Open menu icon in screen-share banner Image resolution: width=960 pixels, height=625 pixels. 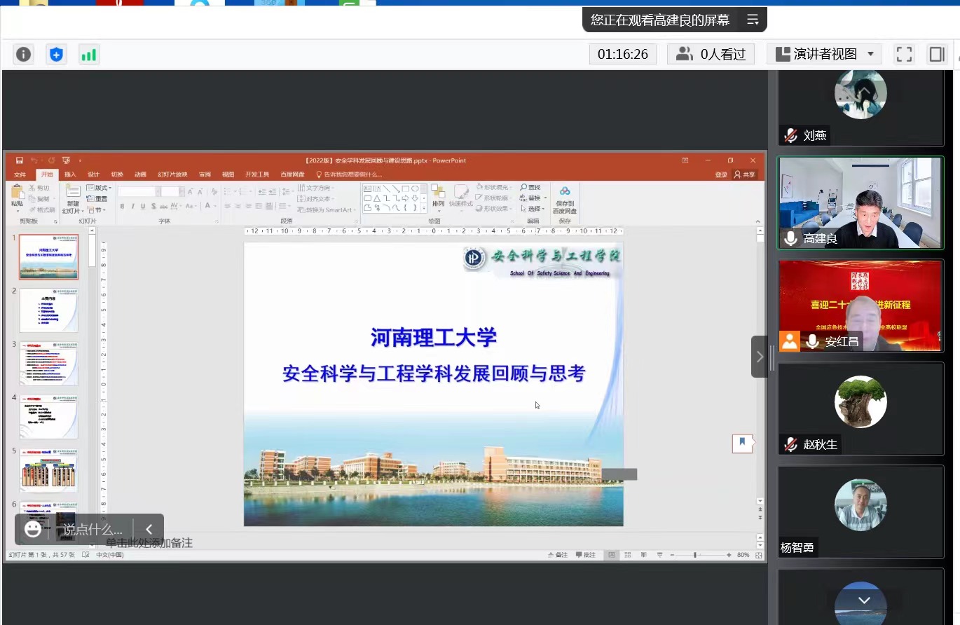click(x=753, y=20)
